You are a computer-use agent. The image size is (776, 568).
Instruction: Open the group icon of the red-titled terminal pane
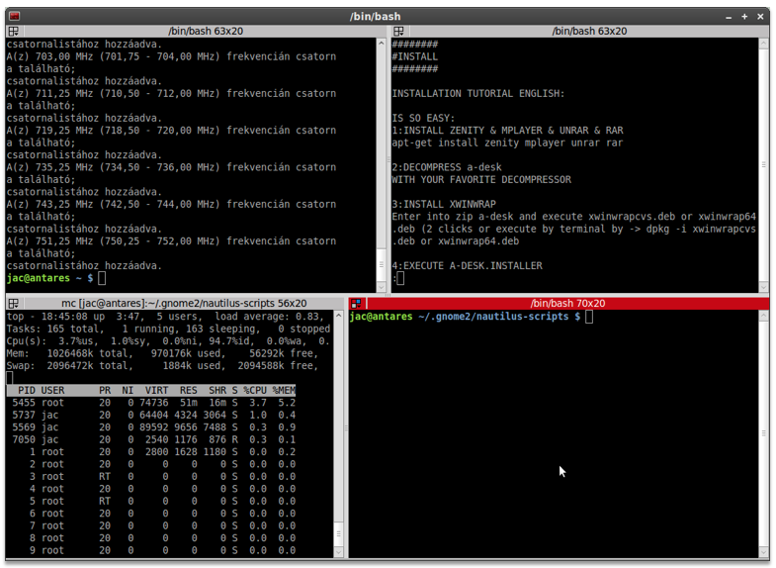356,303
